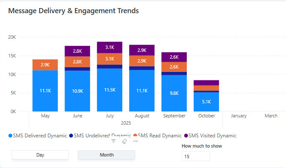Select the June delivered 10.9K segment

tap(77, 91)
